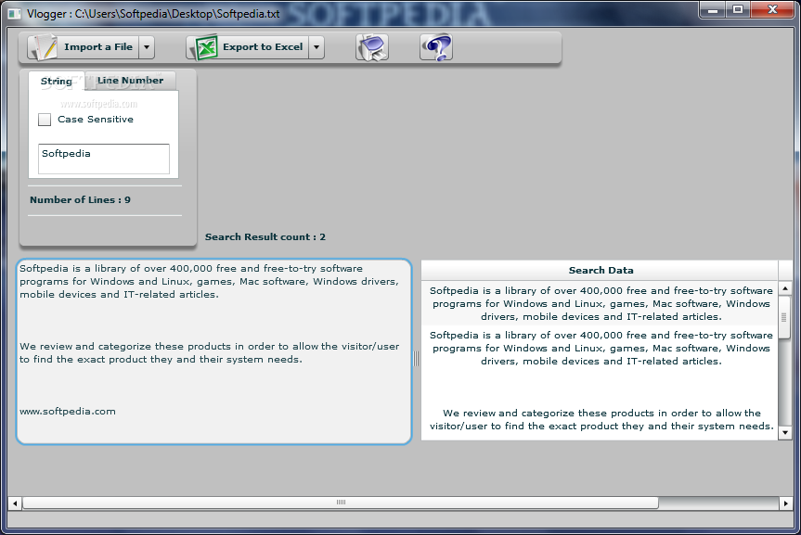Click the Import a File button
Viewport: 801px width, 535px height.
click(x=84, y=47)
